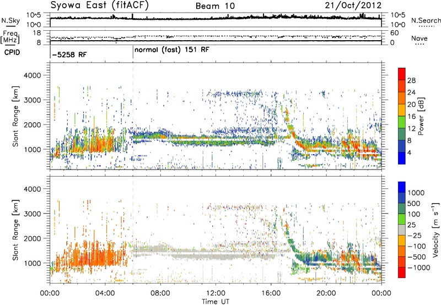The image size is (441, 305).
Task: Click the 'N.Search' legend label
Action: 426,20
